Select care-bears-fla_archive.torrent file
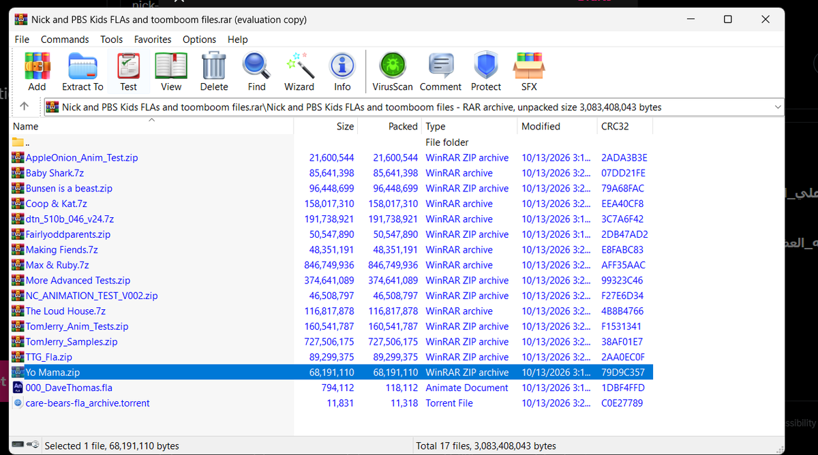The image size is (818, 455). (332, 403)
